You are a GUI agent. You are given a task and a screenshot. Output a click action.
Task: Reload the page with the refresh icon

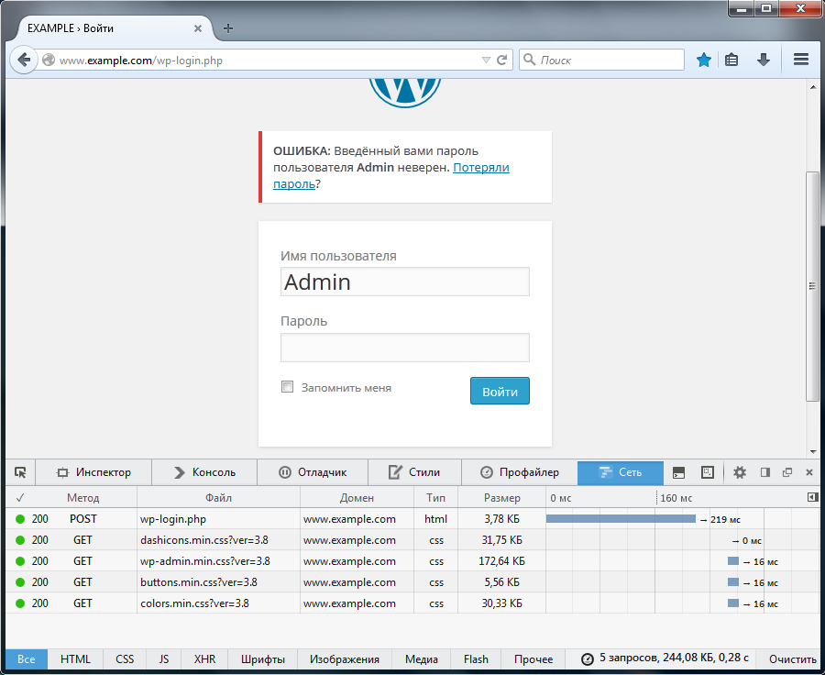[x=502, y=60]
